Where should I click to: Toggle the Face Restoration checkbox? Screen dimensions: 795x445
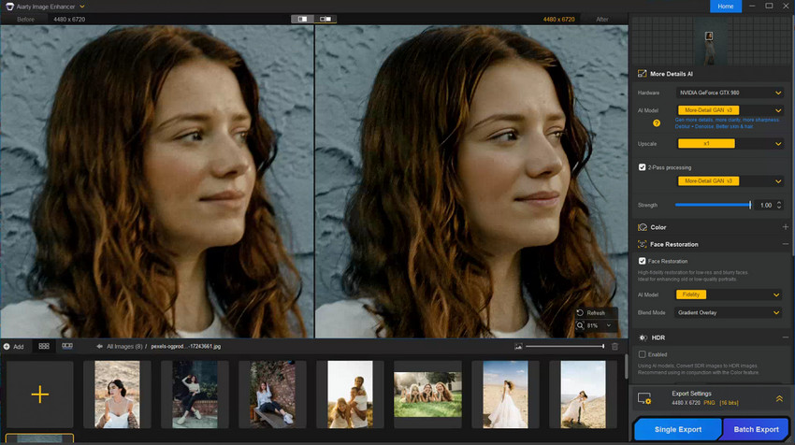pos(642,261)
